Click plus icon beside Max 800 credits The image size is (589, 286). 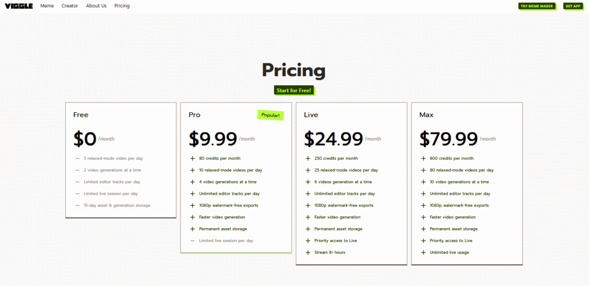(x=423, y=158)
